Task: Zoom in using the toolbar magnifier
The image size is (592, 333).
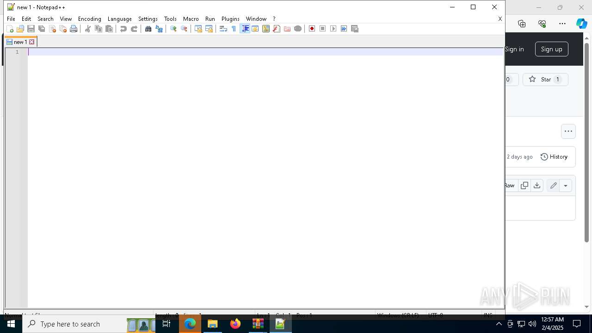Action: pyautogui.click(x=173, y=29)
